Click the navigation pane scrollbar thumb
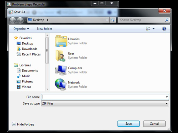Screen dimensions: 178x133 pyautogui.click(x=47, y=51)
